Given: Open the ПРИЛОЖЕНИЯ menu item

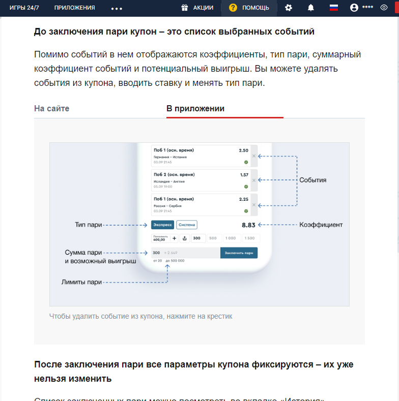Looking at the screenshot, I should point(74,8).
